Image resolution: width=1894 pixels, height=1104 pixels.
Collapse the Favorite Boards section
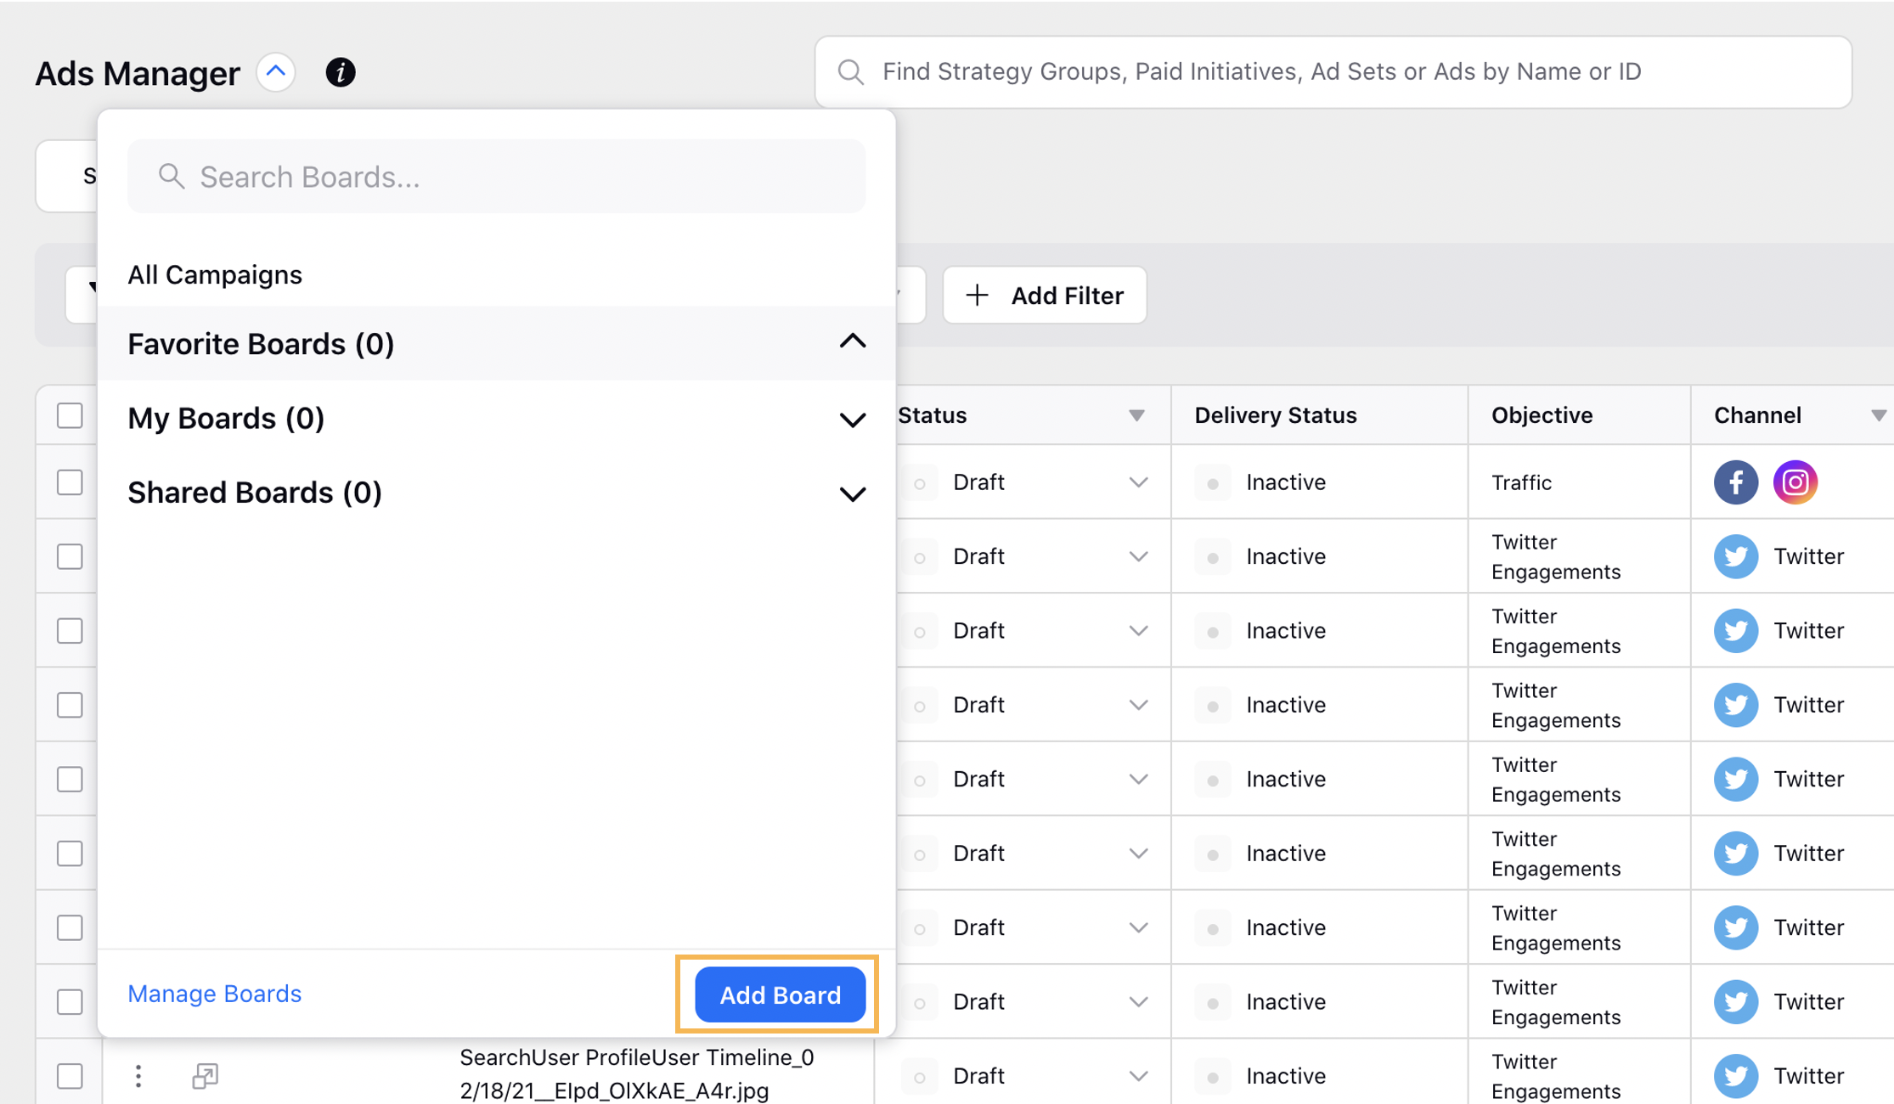[x=852, y=341]
